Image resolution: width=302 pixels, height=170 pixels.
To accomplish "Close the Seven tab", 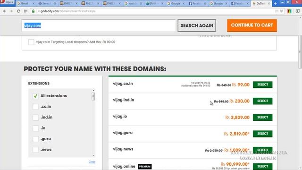I will pyautogui.click(x=55, y=3).
